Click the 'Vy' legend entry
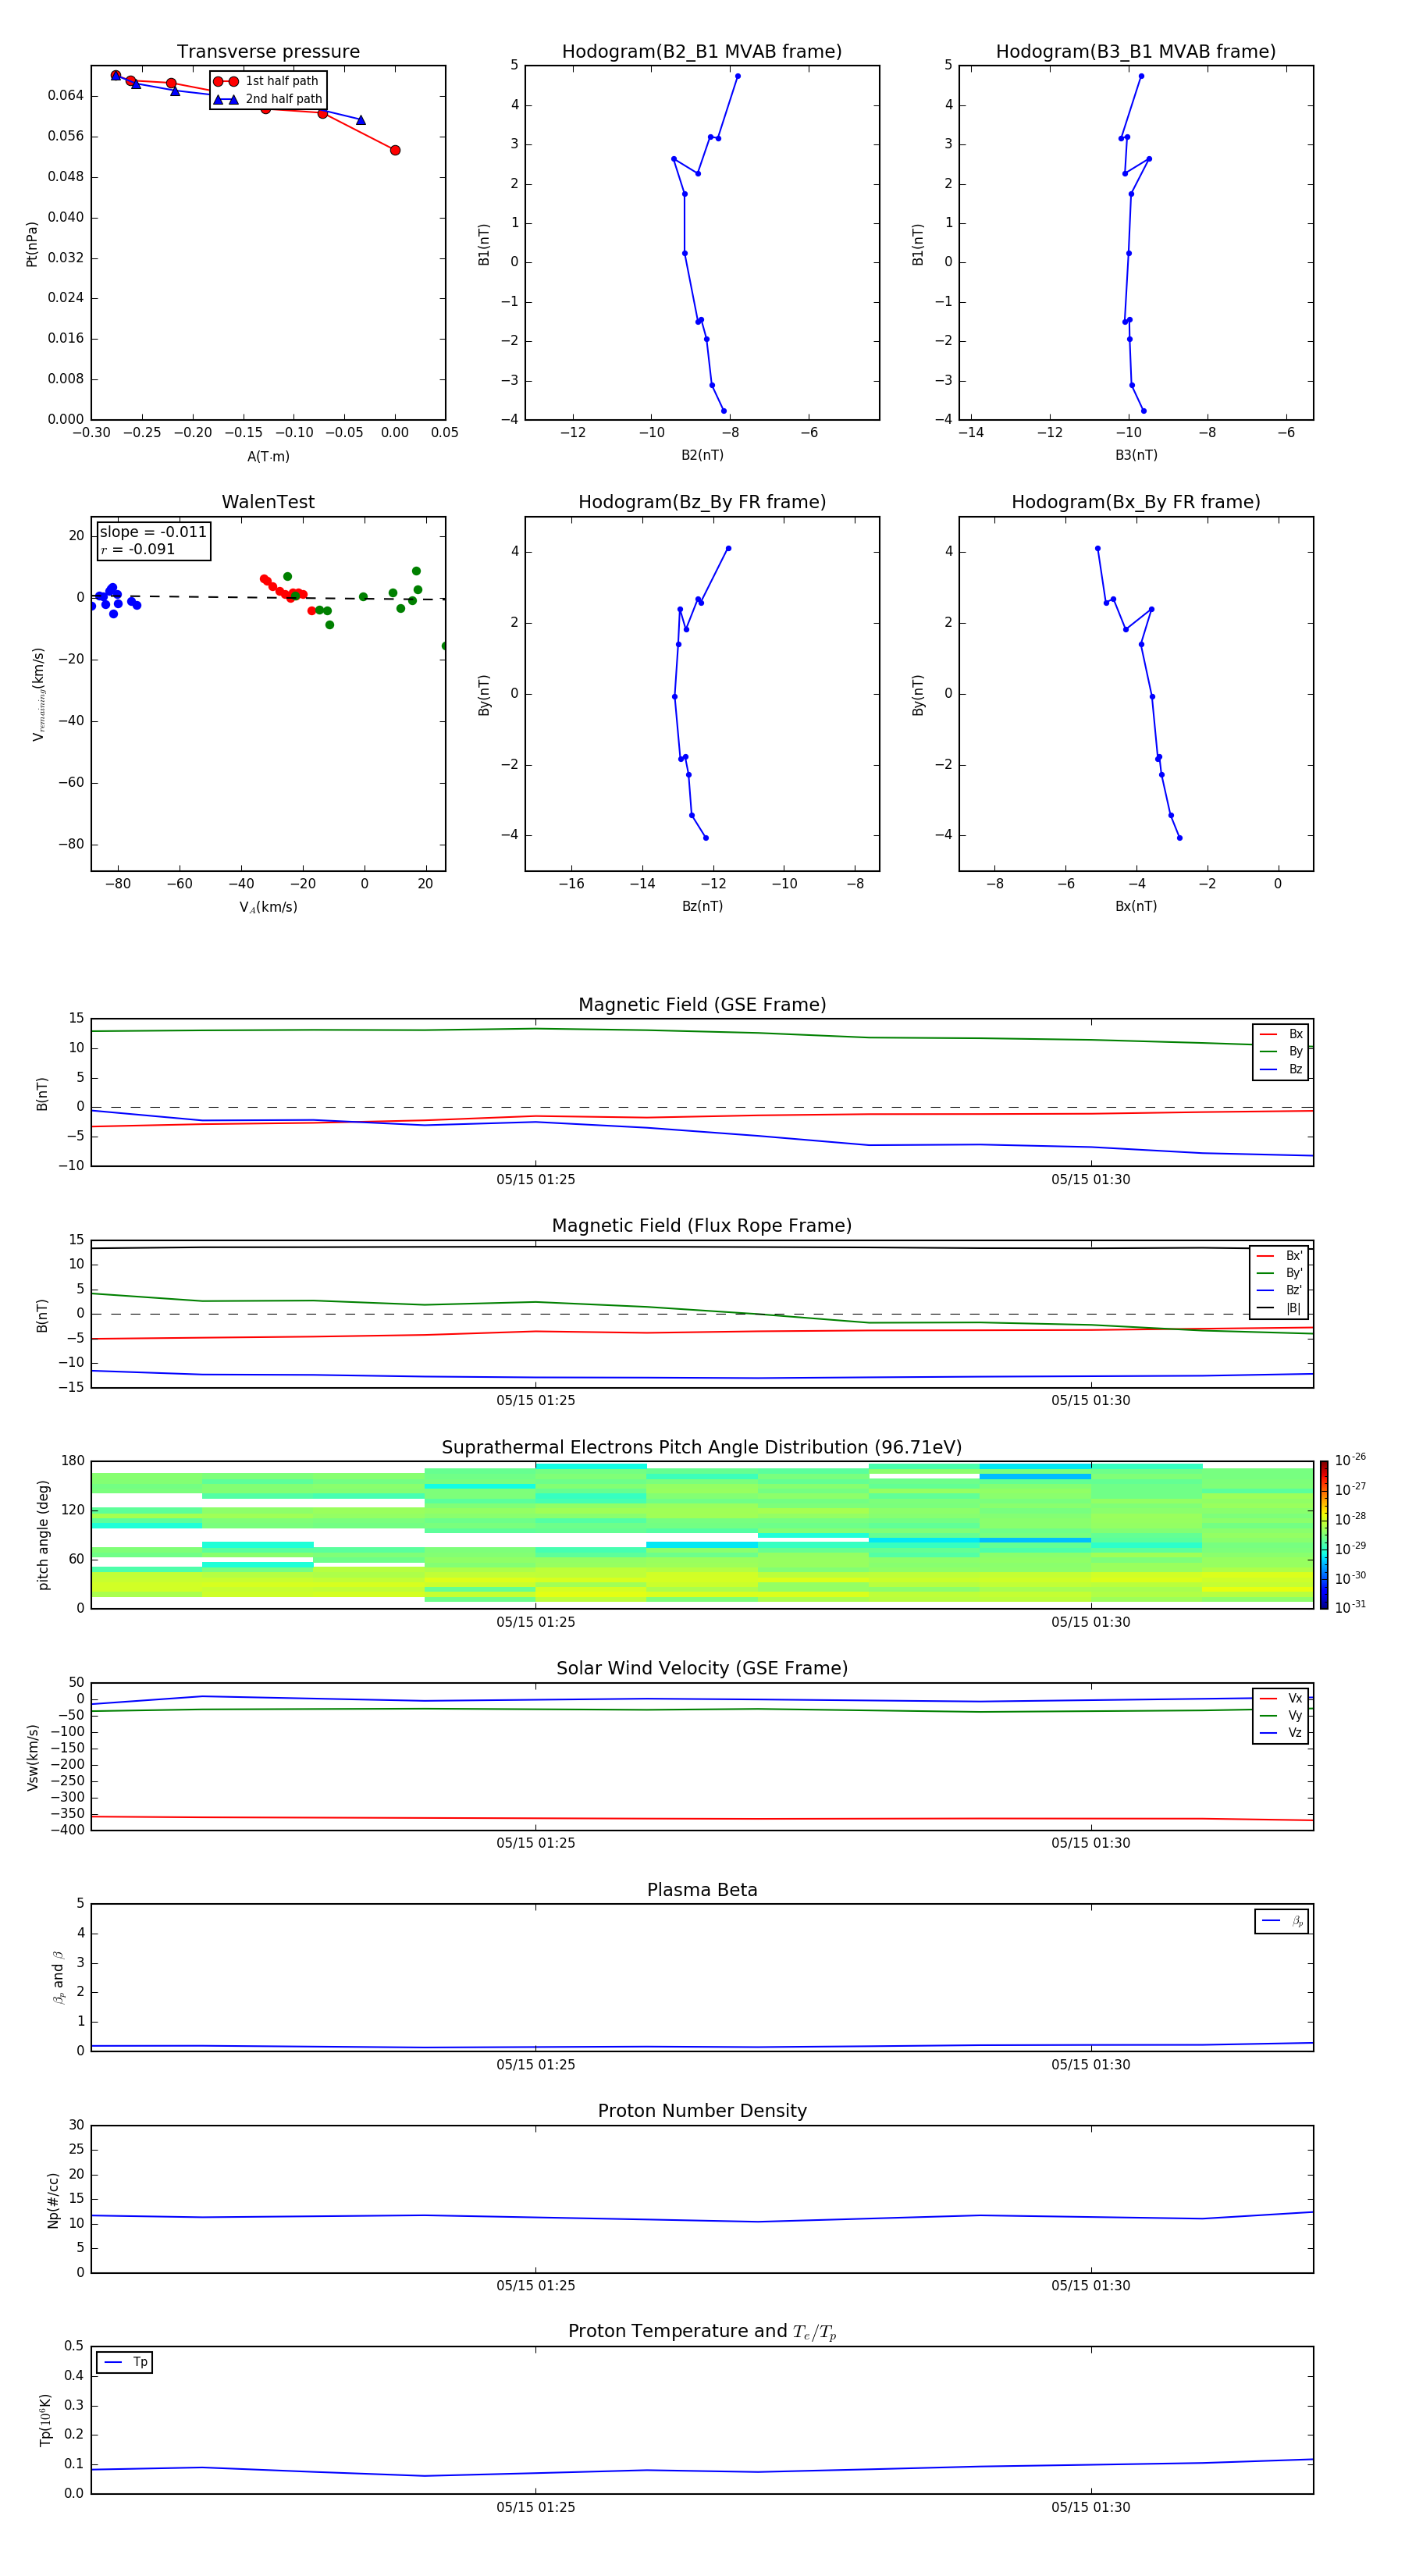This screenshot has height=2576, width=1405. (x=1281, y=1715)
